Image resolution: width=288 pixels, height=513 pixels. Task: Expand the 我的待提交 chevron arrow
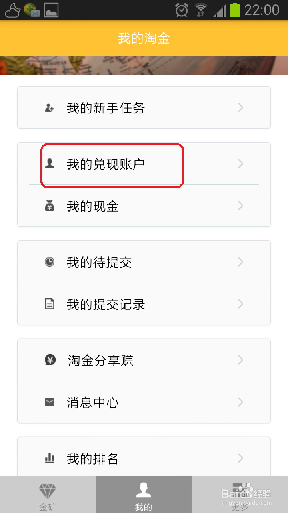pyautogui.click(x=240, y=262)
